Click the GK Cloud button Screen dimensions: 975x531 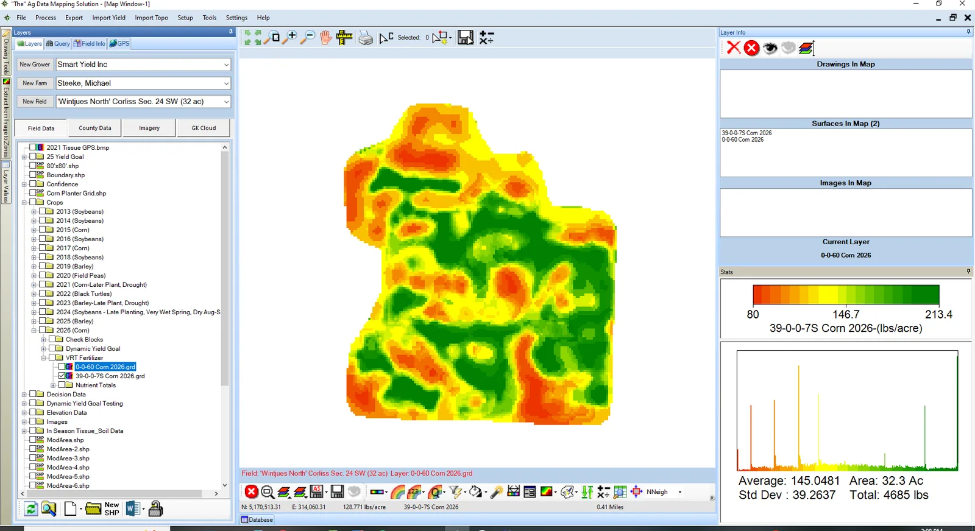(204, 128)
